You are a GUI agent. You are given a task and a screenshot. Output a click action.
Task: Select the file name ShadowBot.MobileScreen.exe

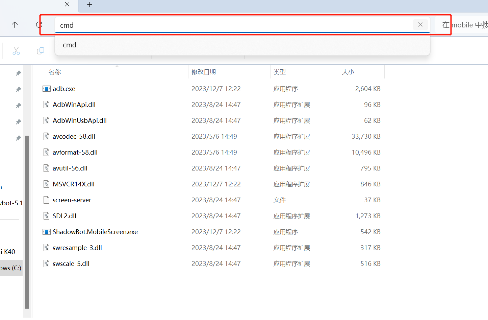(x=95, y=232)
